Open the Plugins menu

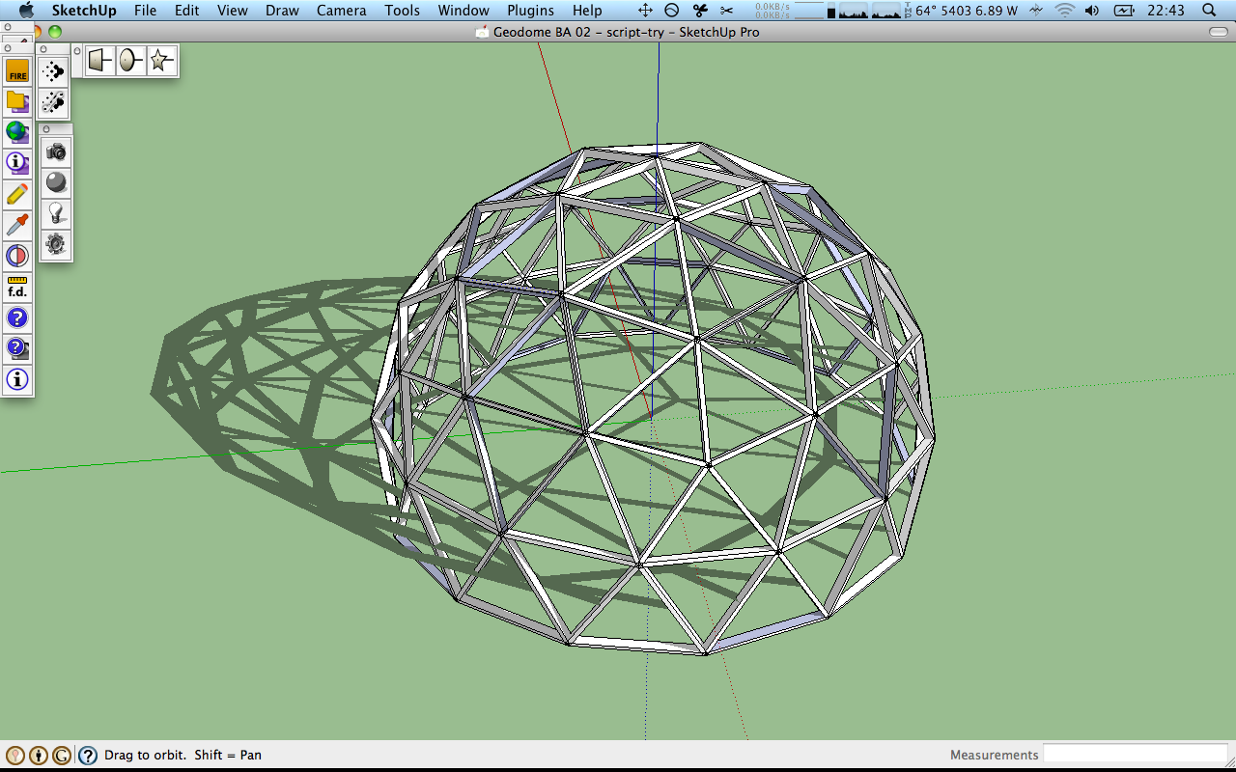[530, 11]
